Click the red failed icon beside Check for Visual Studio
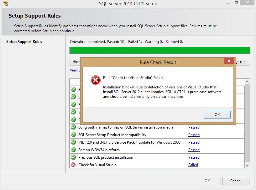256x190 pixels. pos(73,165)
